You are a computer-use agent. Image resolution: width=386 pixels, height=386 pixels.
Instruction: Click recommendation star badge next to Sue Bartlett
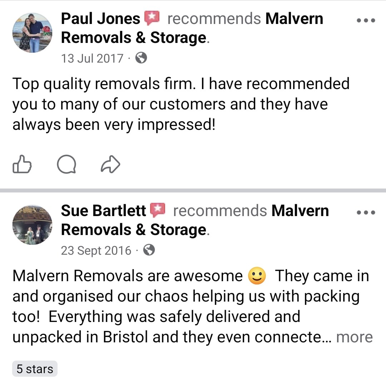[x=158, y=210]
